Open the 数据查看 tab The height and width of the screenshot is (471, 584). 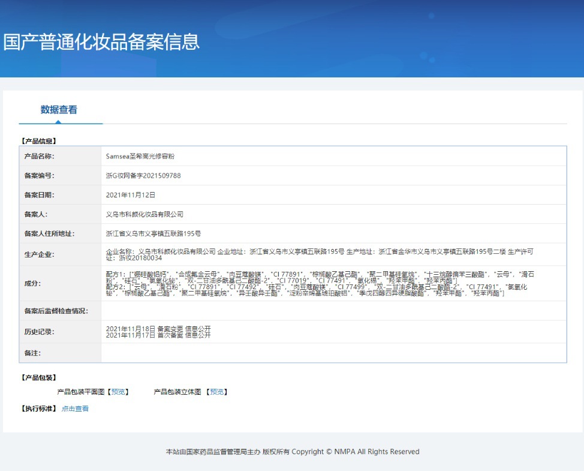[x=59, y=110]
